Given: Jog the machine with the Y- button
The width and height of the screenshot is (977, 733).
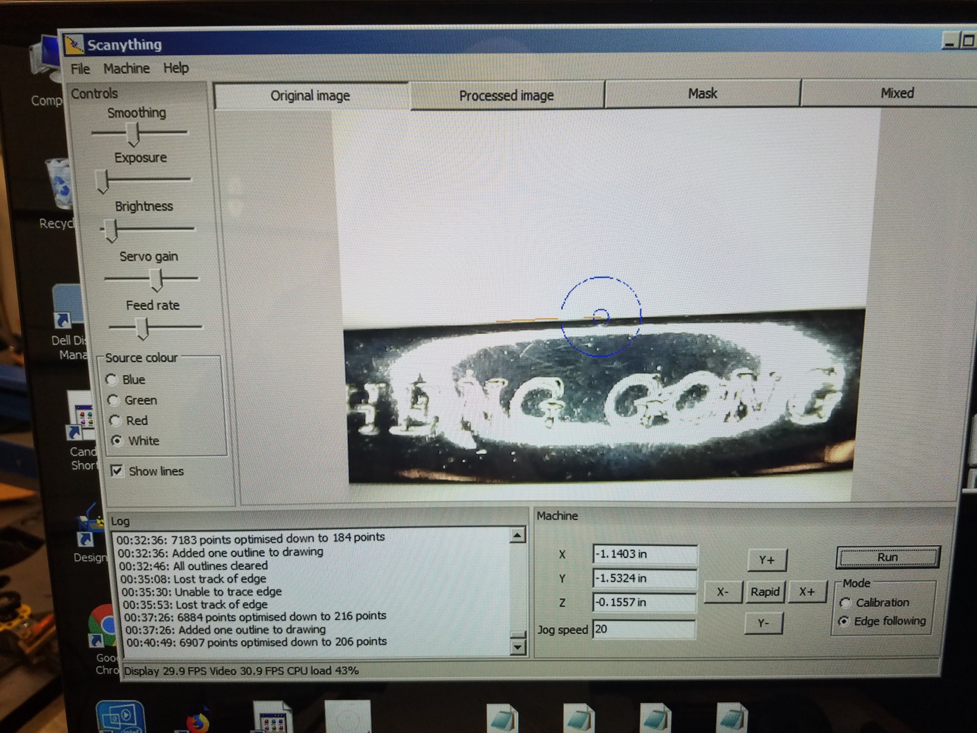Looking at the screenshot, I should [x=763, y=622].
